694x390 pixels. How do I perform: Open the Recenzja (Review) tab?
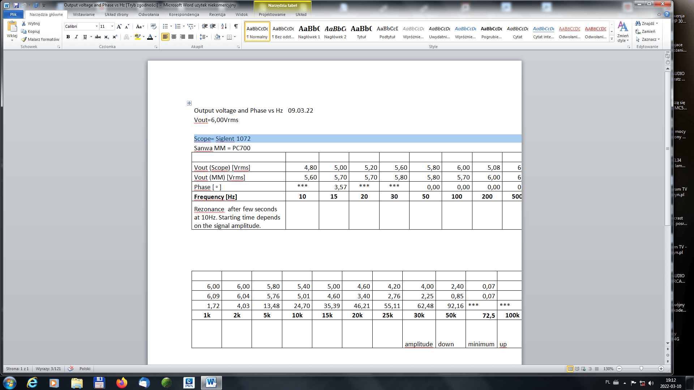click(x=217, y=14)
